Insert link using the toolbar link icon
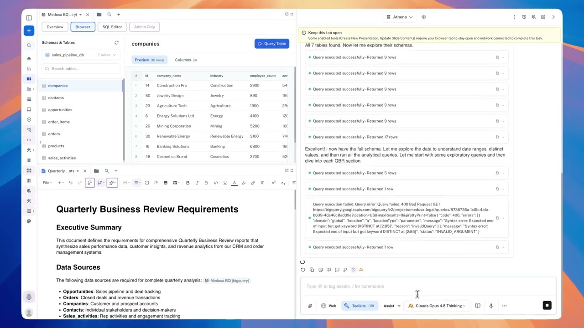 click(253, 183)
